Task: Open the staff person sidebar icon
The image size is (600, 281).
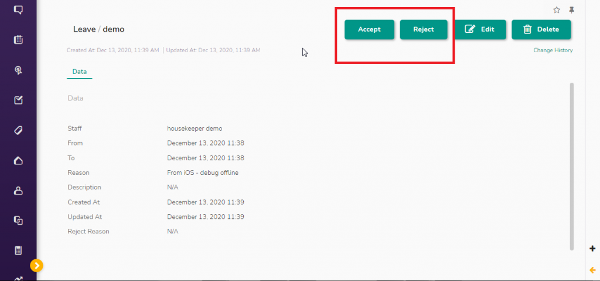Action: coord(18,190)
